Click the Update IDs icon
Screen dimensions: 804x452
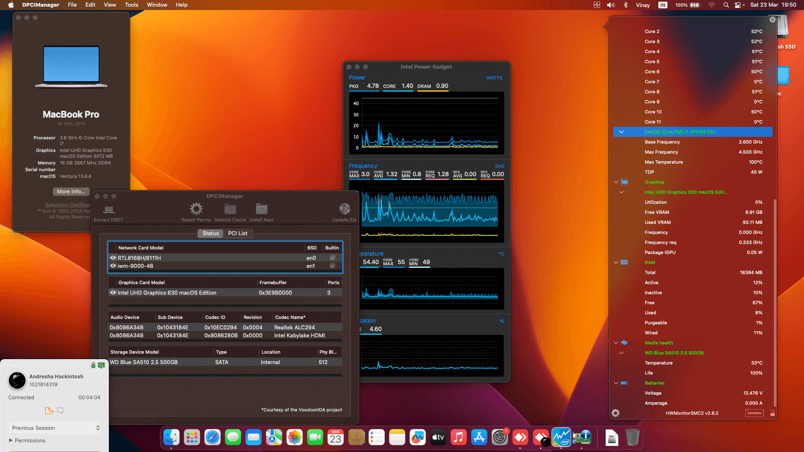tap(344, 209)
